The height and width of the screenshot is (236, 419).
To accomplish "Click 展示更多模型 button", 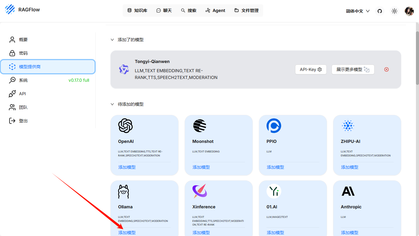I will [353, 69].
